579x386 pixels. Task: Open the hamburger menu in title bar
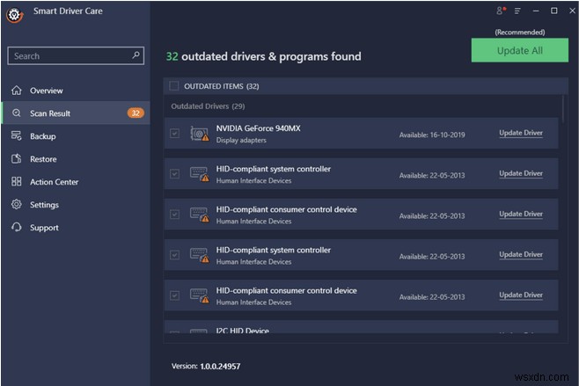[x=517, y=11]
